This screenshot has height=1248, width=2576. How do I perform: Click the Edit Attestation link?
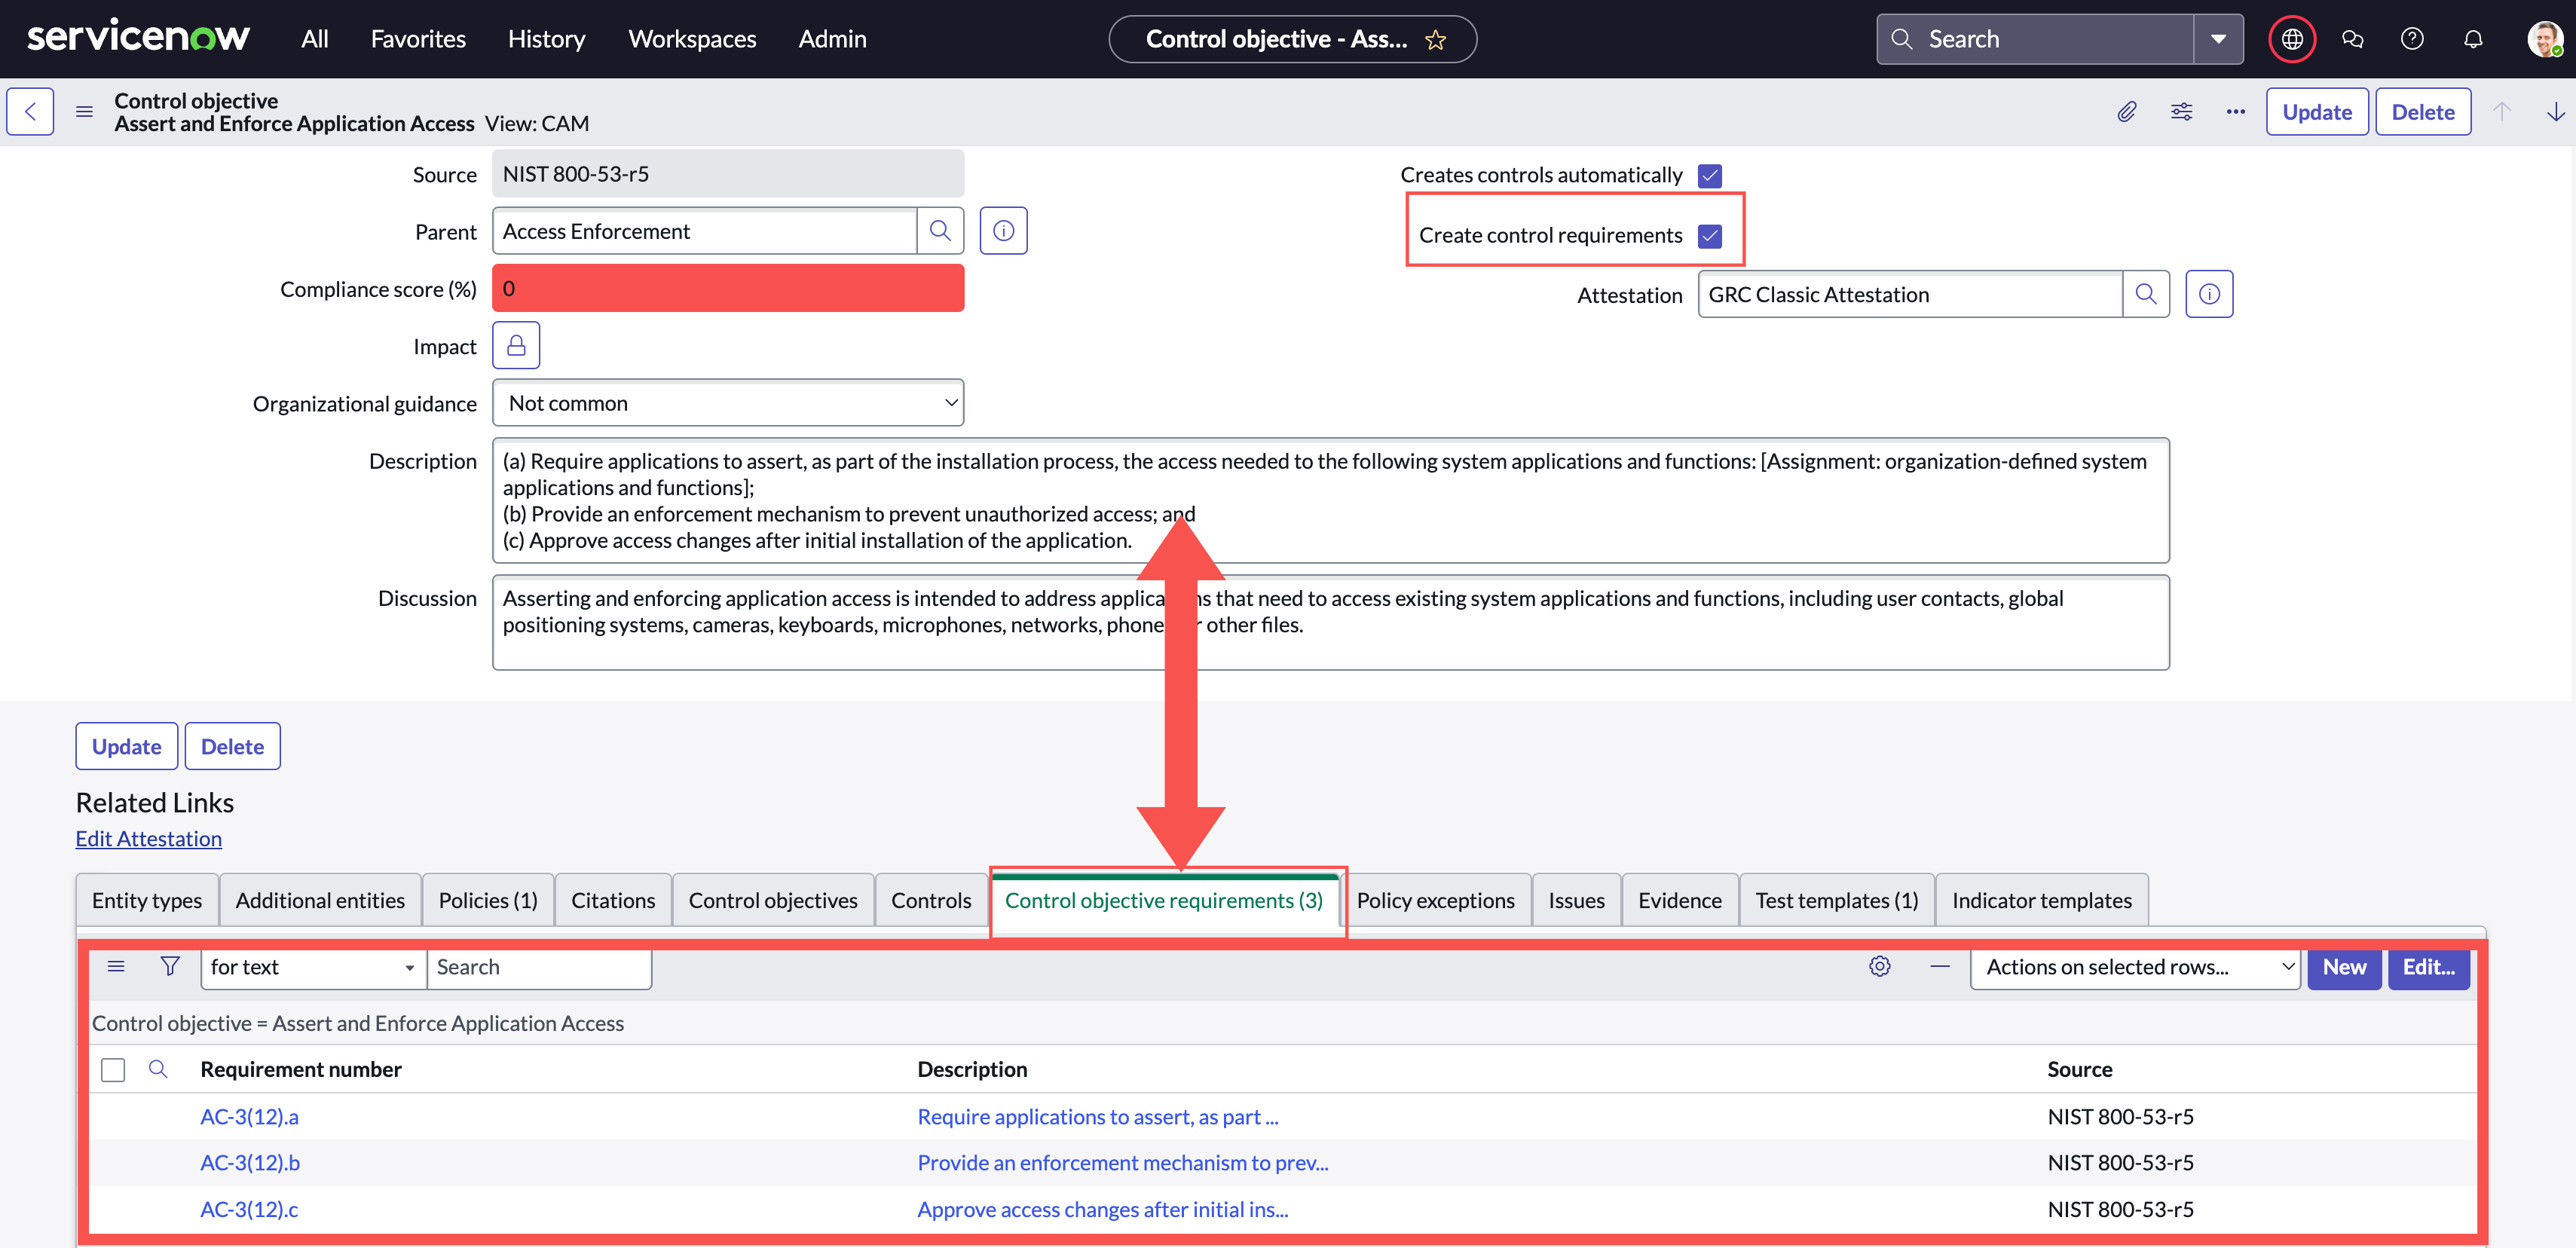pyautogui.click(x=149, y=838)
